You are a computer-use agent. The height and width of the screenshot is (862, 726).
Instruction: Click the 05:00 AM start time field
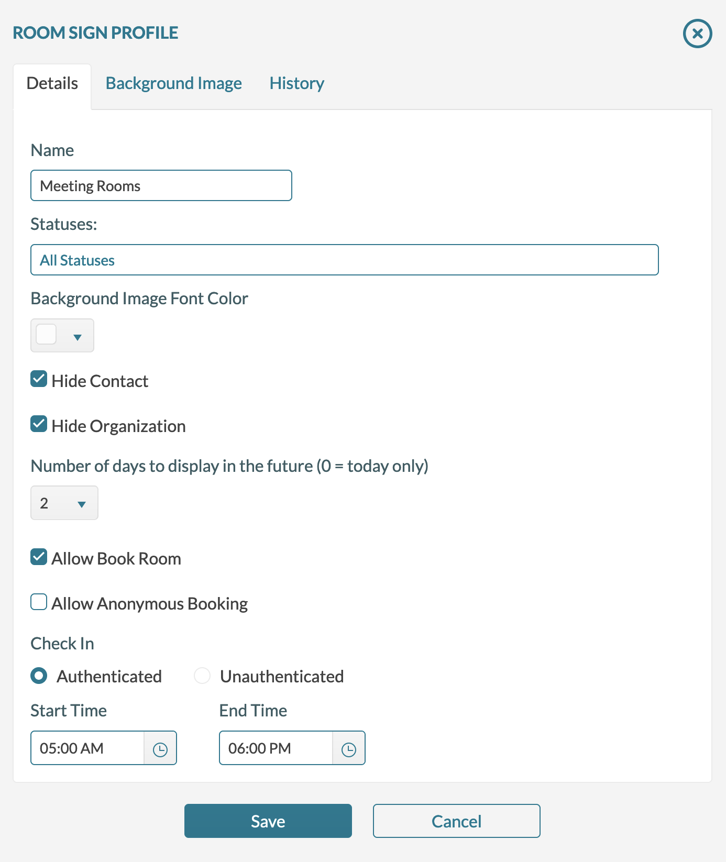[x=87, y=748]
